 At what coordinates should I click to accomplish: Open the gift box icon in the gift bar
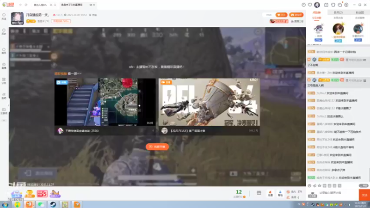click(x=259, y=193)
